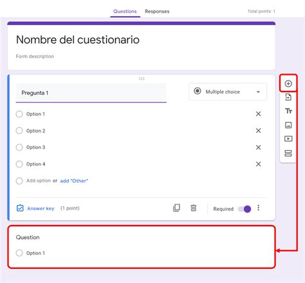Image resolution: width=305 pixels, height=283 pixels.
Task: Select Option 1 radio in the new Question card
Action: [x=19, y=253]
